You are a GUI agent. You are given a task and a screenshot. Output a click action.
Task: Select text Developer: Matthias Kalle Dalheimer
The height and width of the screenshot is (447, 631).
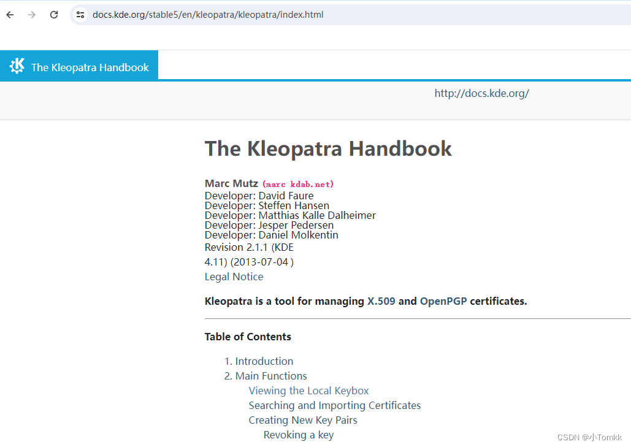coord(290,216)
